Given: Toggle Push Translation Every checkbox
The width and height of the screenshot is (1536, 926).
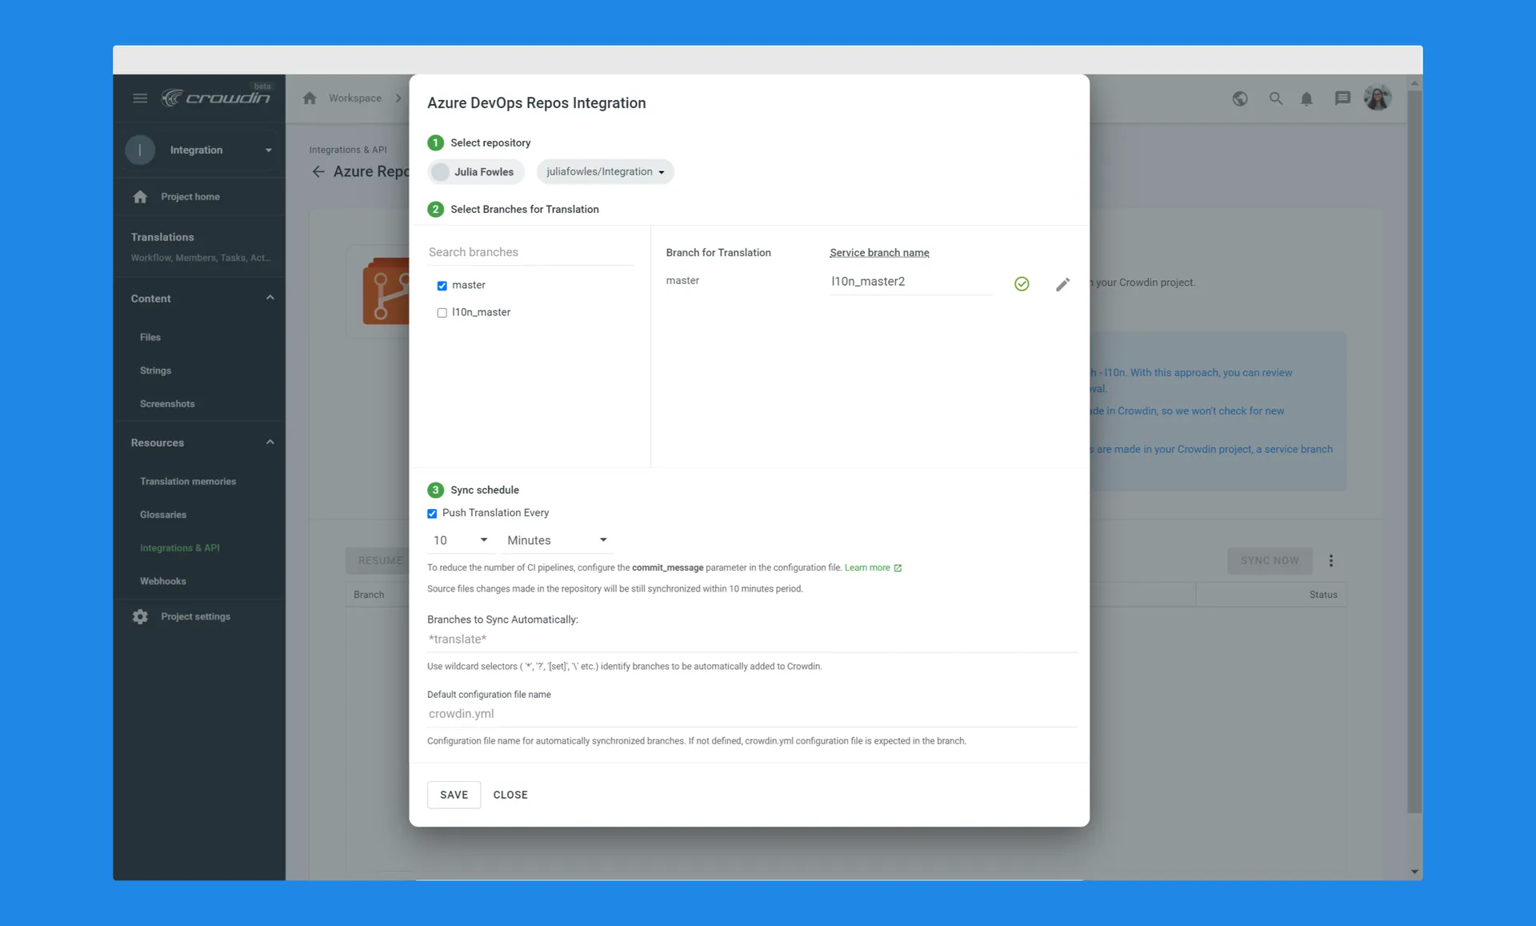Looking at the screenshot, I should tap(432, 513).
